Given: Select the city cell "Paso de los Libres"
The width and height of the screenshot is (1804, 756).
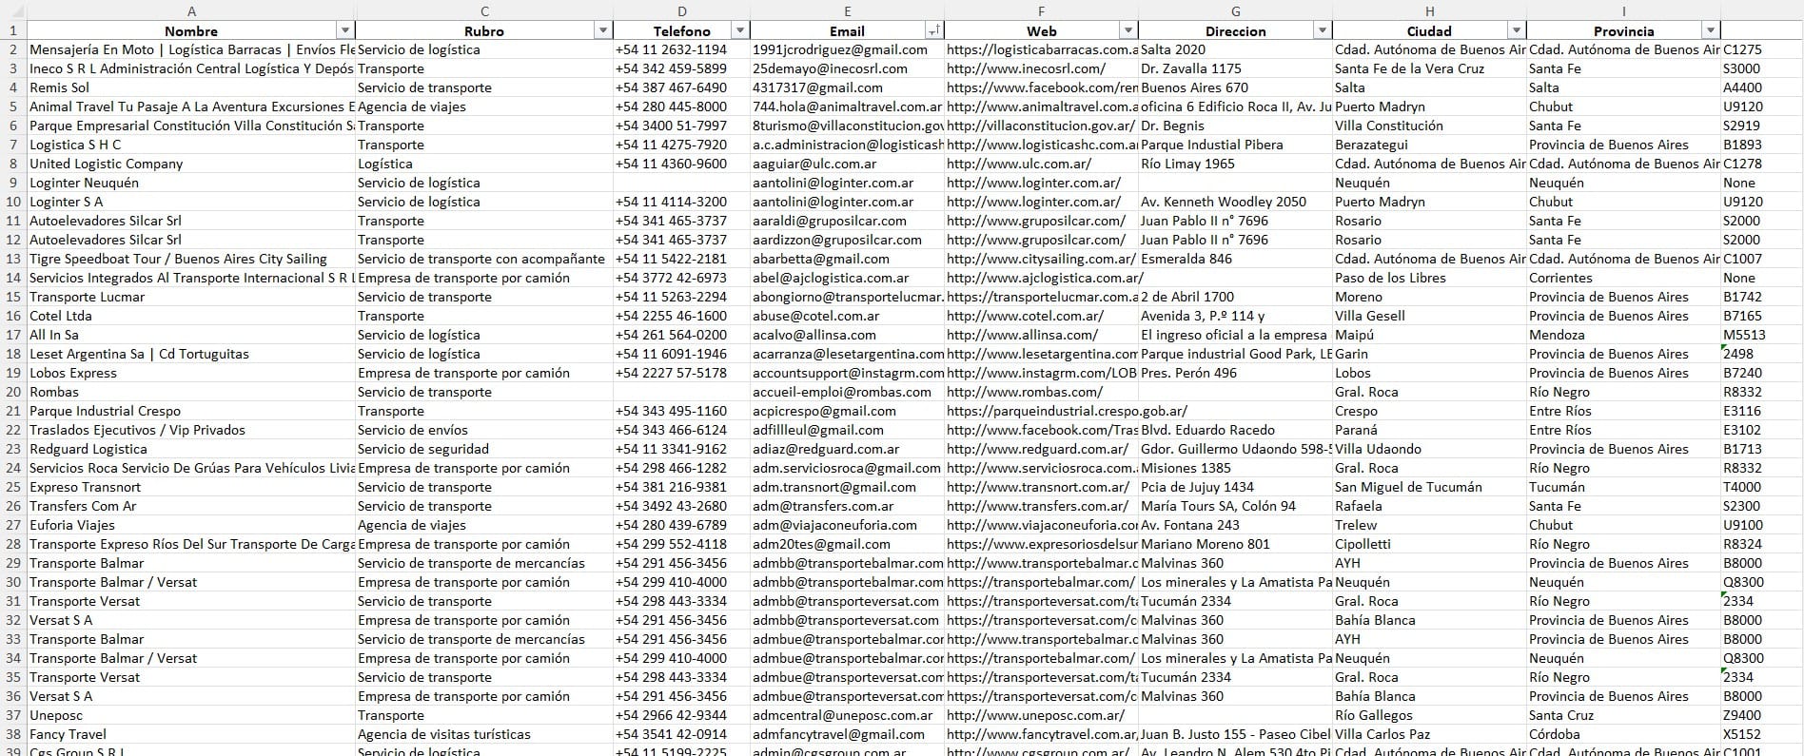Looking at the screenshot, I should click(1429, 278).
